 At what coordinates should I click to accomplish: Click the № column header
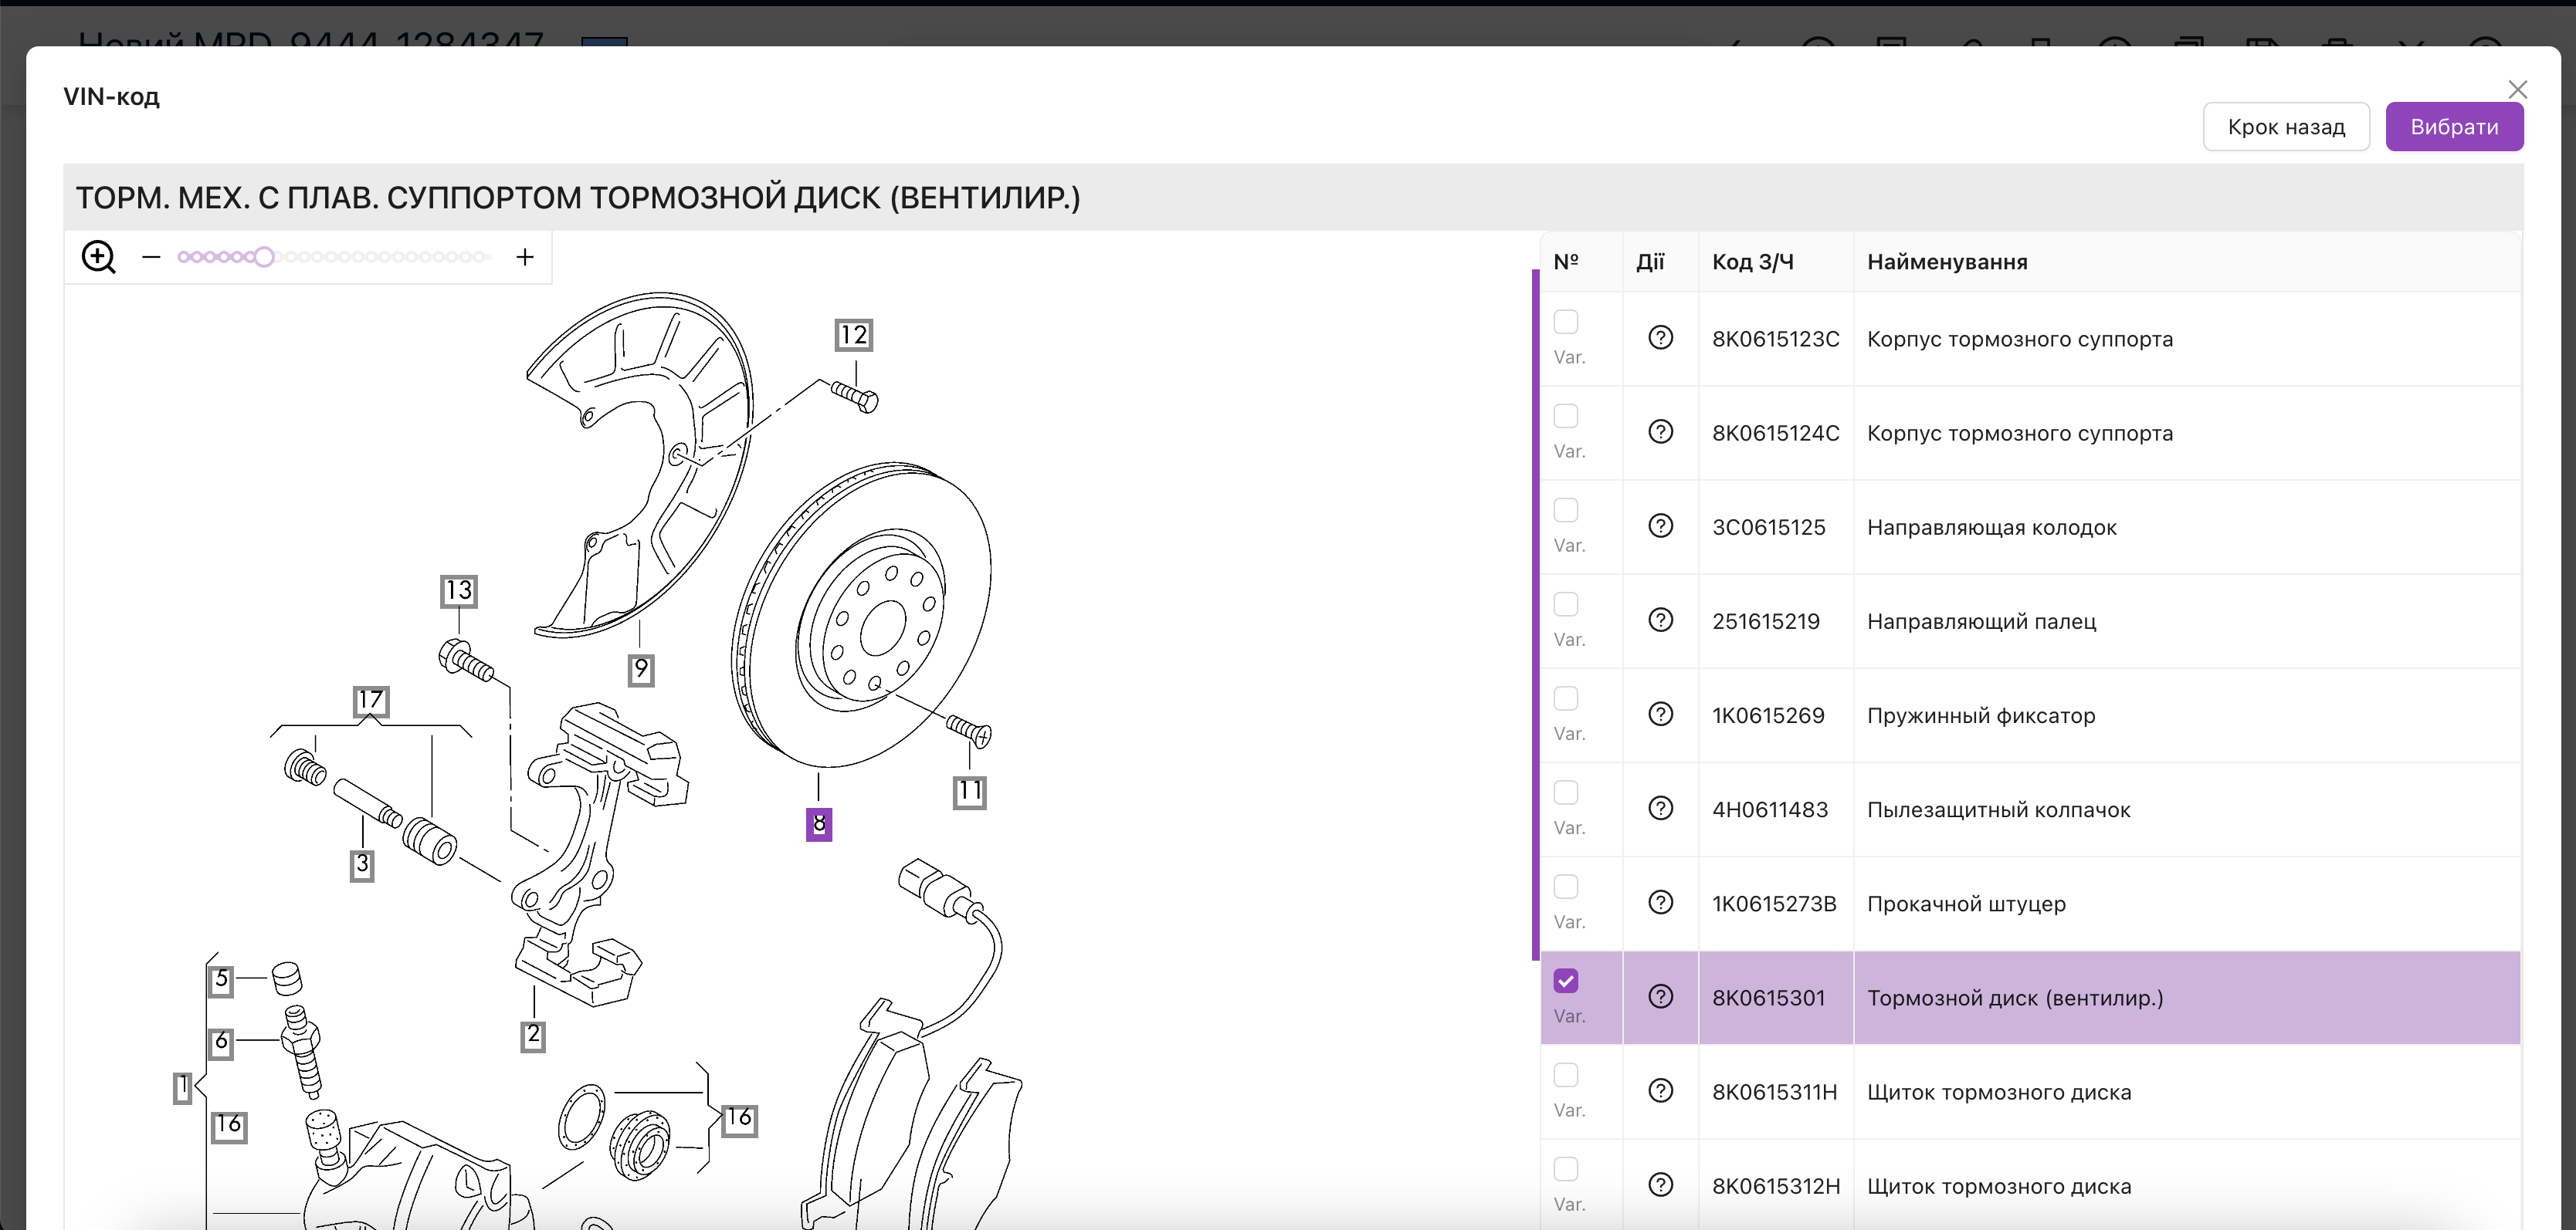[x=1566, y=262]
